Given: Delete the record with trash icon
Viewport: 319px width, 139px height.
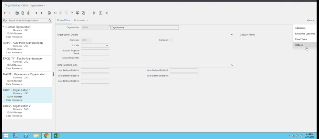Looking at the screenshot, I should [28, 13].
